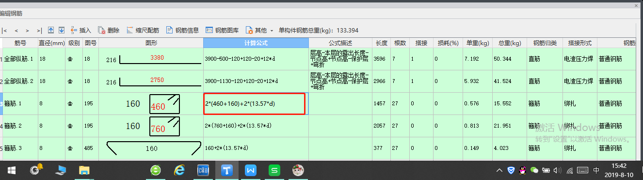Viewport: 643px width, 180px height.
Task: Open the Windows Start menu
Action: click(12, 170)
